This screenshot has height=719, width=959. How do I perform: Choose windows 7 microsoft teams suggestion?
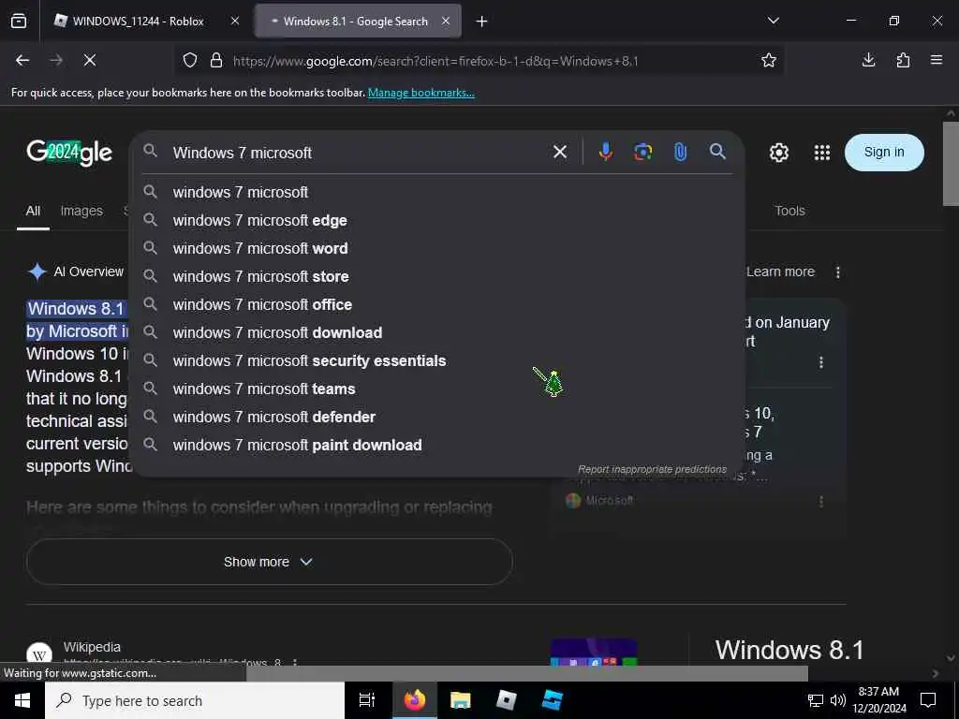437,389
